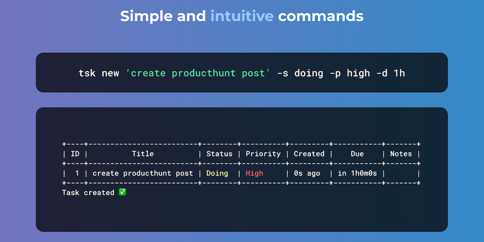Click the "0s ago" created cell
This screenshot has height=242, width=484.
307,173
